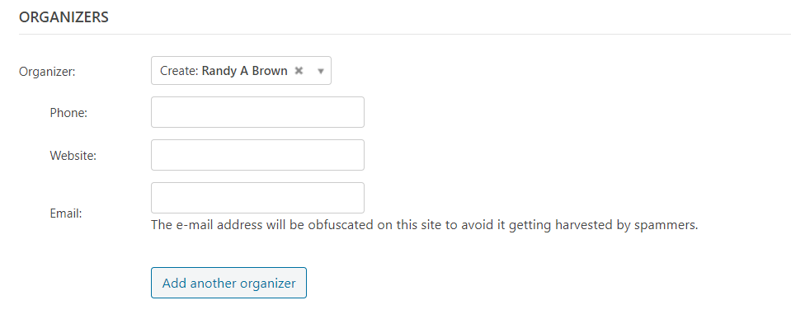This screenshot has width=791, height=319.
Task: Remove the Randy A Brown selection
Action: [299, 71]
